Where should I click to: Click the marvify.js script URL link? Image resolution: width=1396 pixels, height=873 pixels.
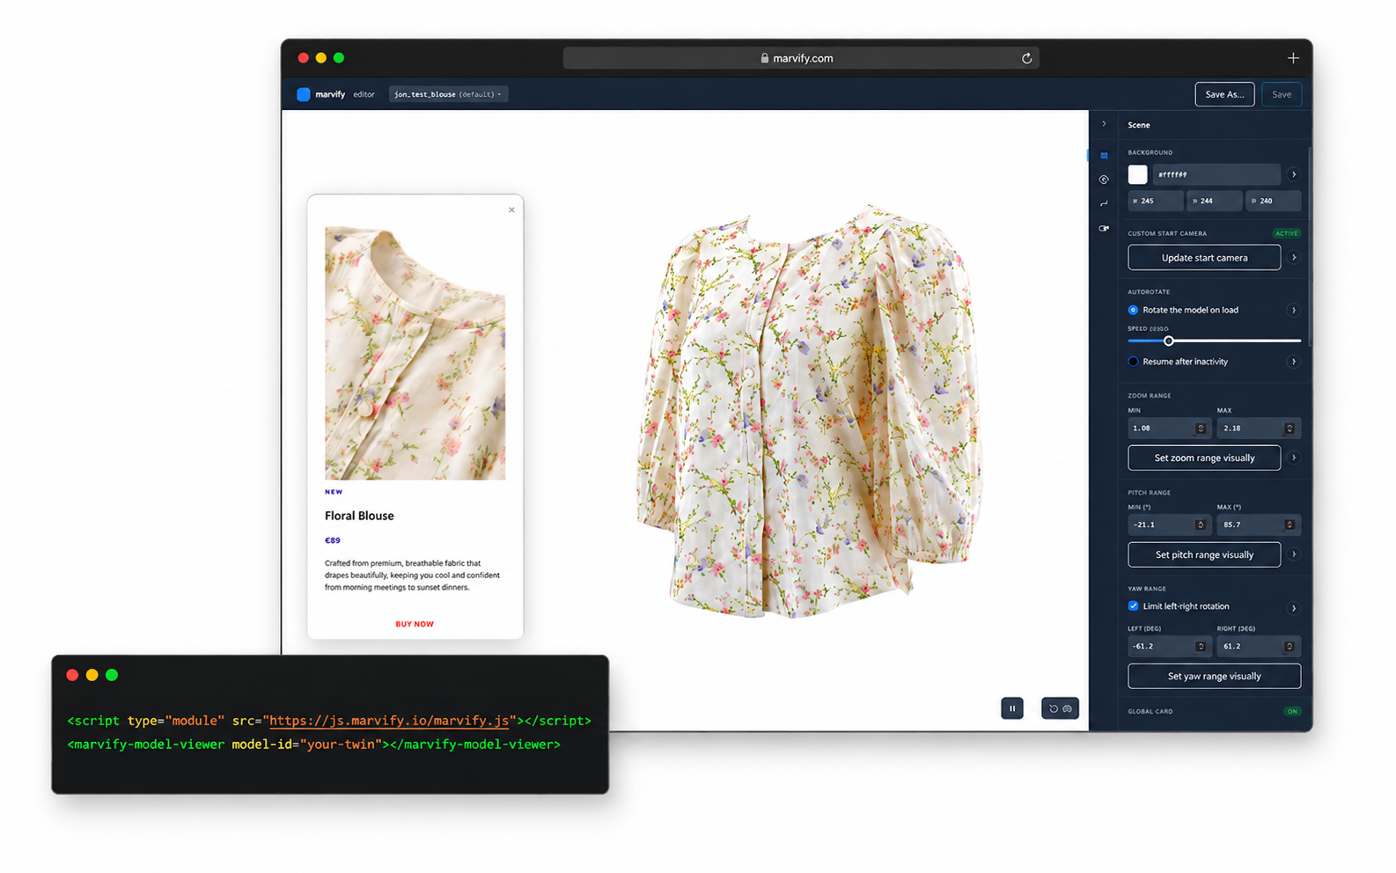[389, 721]
